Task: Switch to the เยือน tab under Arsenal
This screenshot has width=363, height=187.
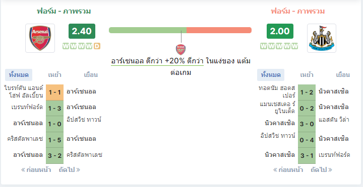Action: [91, 75]
